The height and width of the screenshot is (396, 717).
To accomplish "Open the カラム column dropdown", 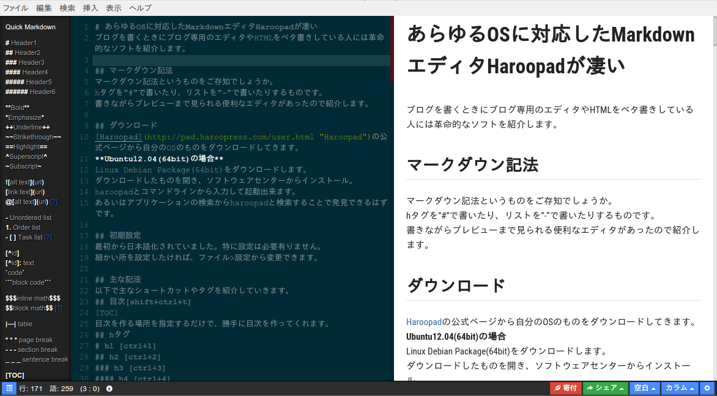I will pos(680,388).
